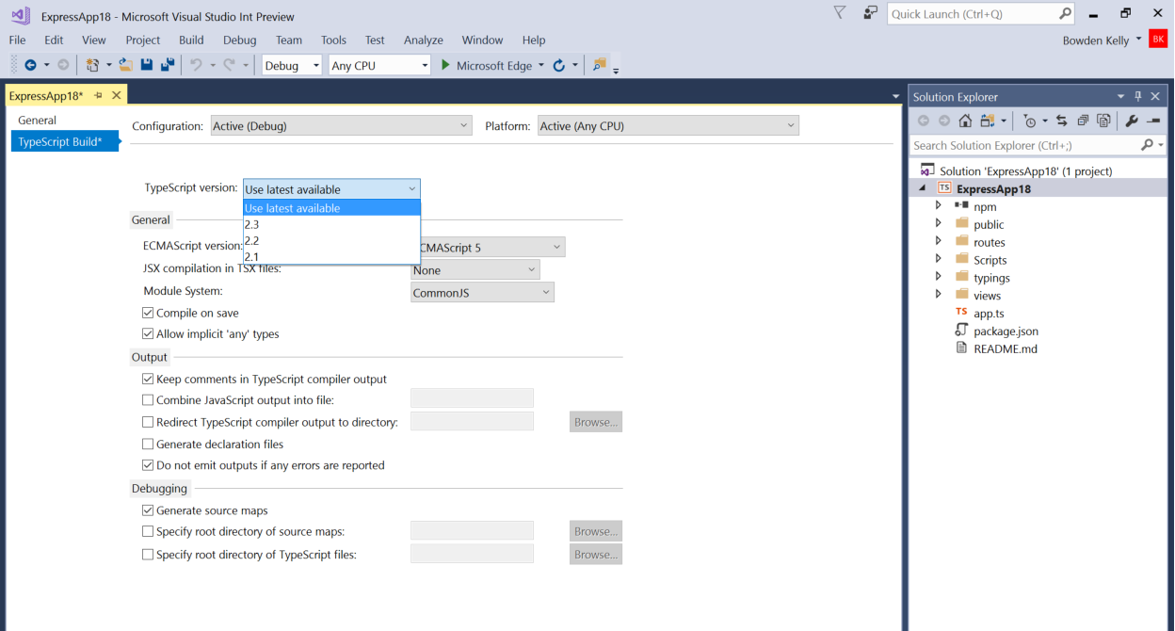Viewport: 1175px width, 631px height.
Task: Toggle the Compile on save checkbox
Action: tap(148, 313)
